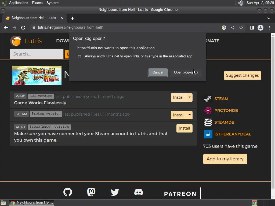275x206 pixels.
Task: Open the Applications menu
Action: (19, 3)
